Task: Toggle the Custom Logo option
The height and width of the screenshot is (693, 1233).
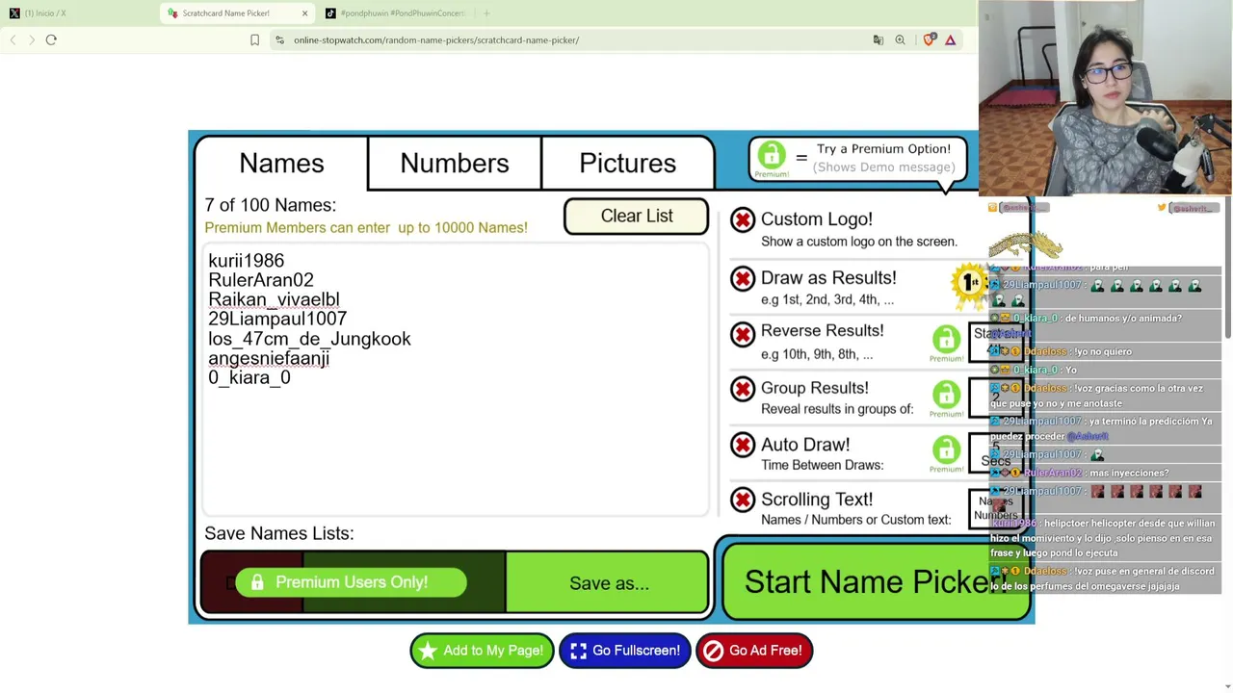Action: pos(743,220)
